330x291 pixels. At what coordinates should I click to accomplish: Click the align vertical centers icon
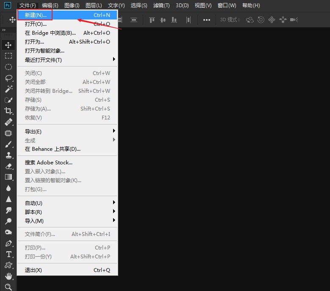[163, 20]
